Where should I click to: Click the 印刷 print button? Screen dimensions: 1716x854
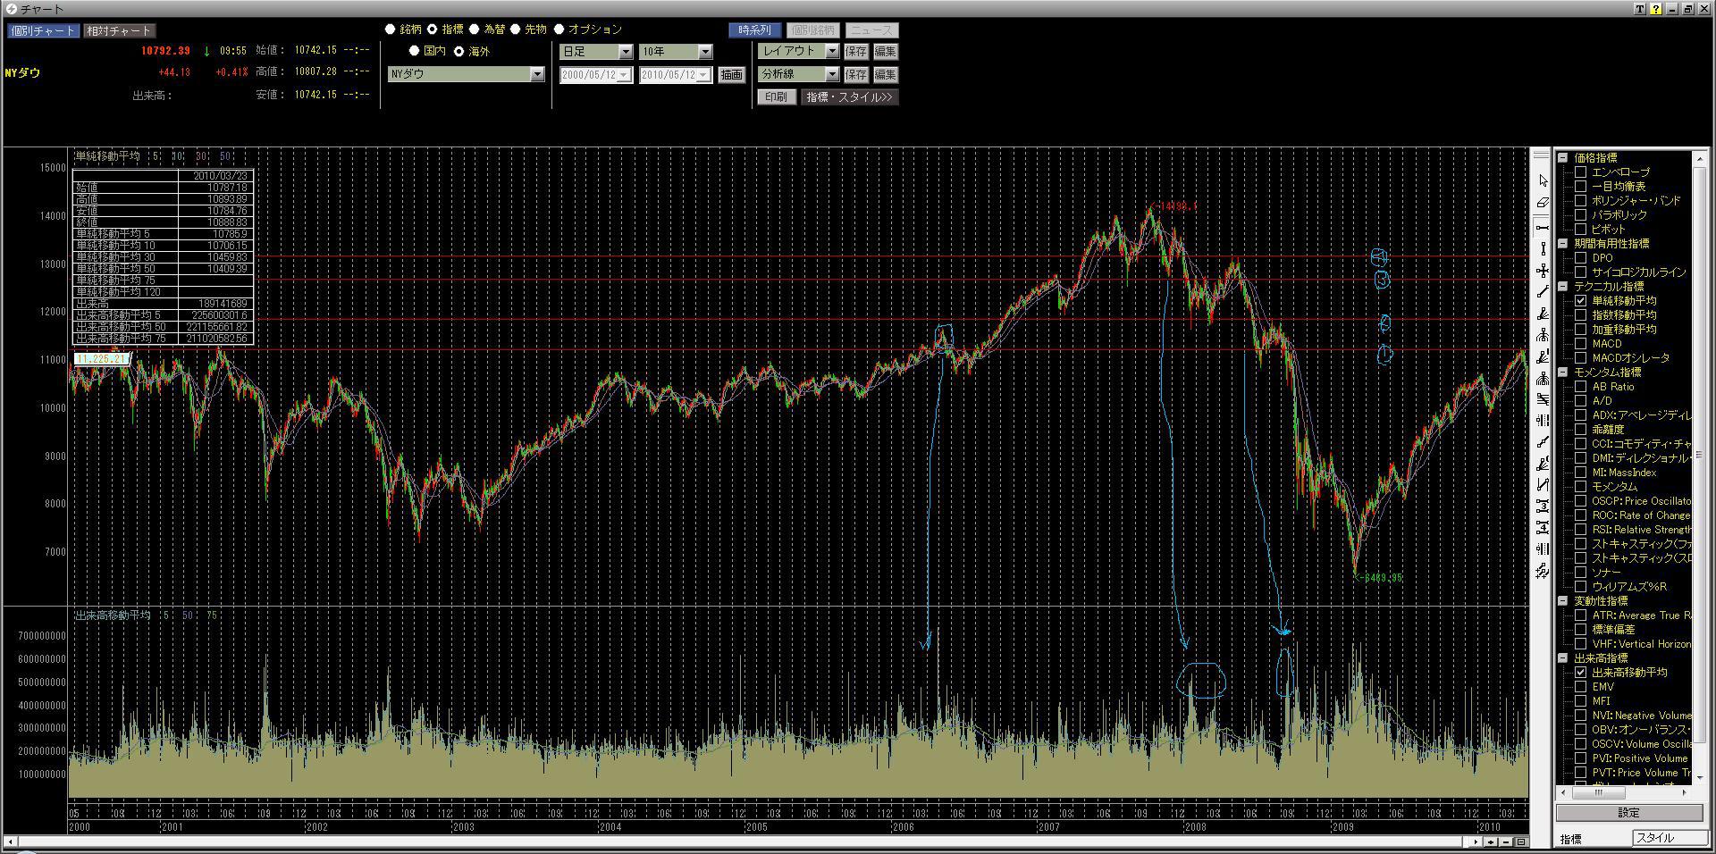777,96
